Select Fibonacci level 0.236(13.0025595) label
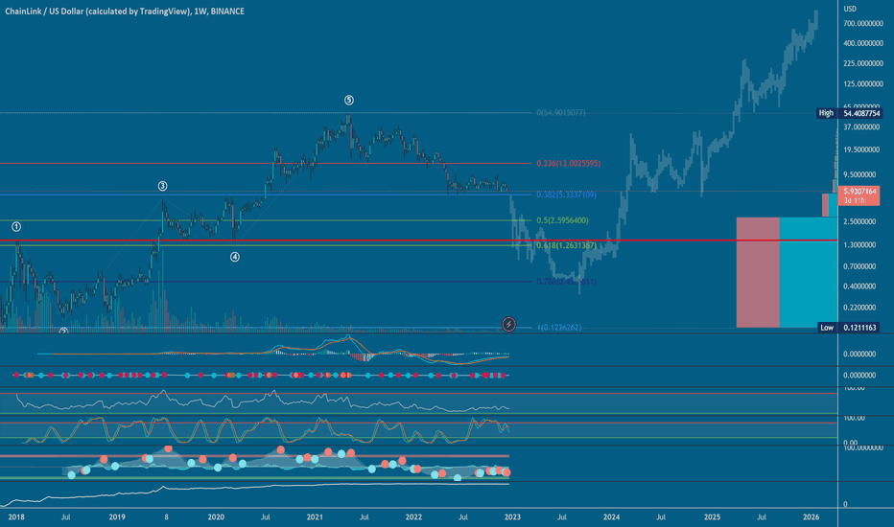The image size is (894, 527). 569,164
